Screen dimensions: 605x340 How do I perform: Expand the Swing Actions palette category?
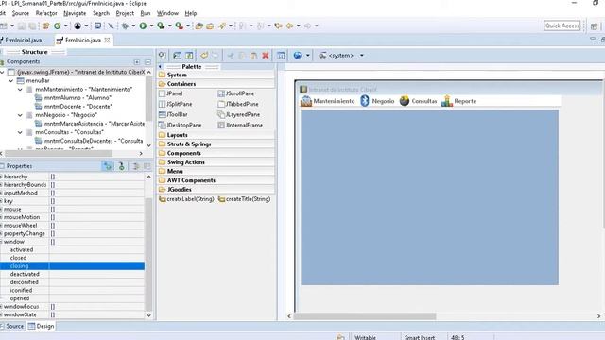216,162
